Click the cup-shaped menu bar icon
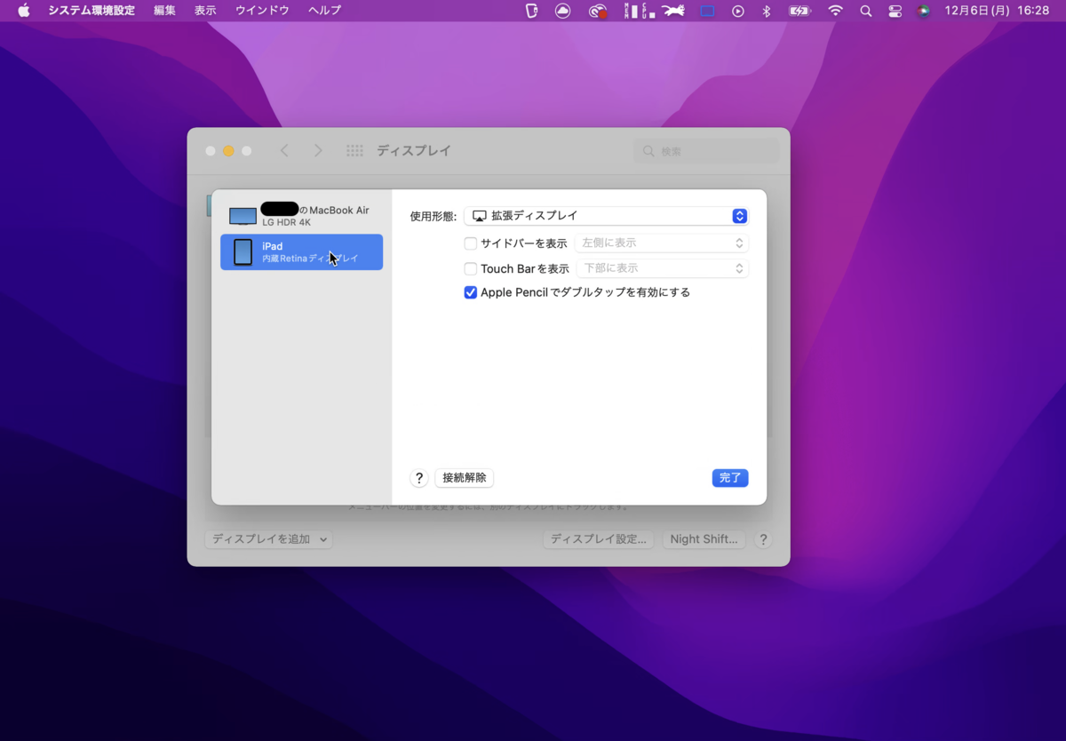This screenshot has height=741, width=1066. (532, 11)
